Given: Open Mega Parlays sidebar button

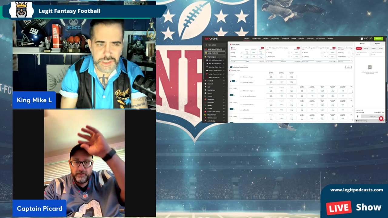Looking at the screenshot, I should pyautogui.click(x=215, y=53).
